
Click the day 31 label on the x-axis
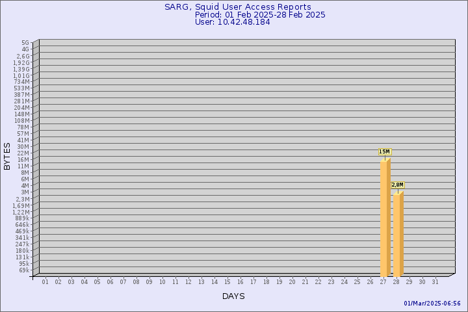[435, 282]
